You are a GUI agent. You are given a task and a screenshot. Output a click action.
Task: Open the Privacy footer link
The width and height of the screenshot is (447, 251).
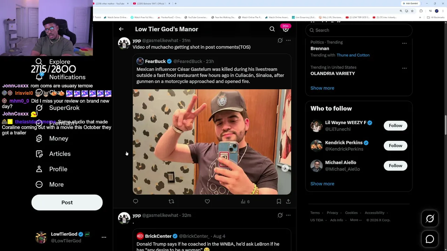[x=332, y=213]
